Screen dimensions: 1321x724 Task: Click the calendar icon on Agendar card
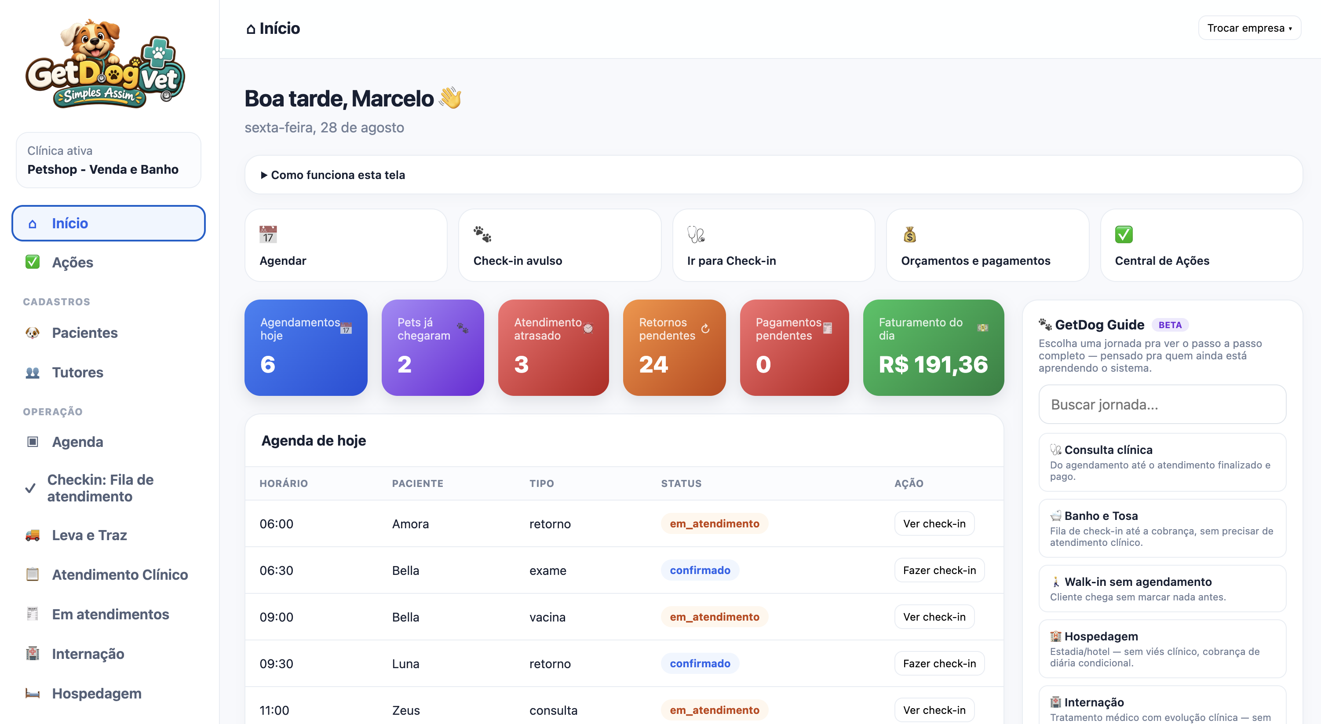[x=268, y=234]
